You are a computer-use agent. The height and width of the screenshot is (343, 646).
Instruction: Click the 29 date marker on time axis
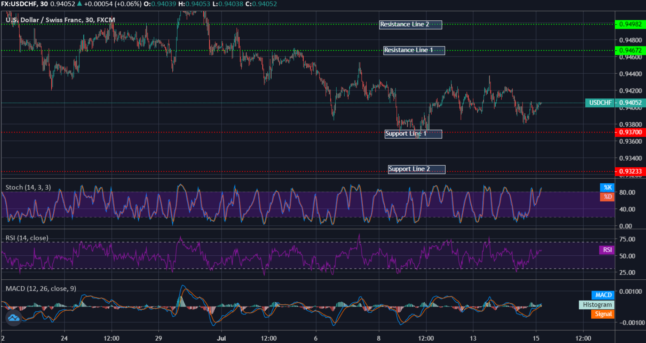click(158, 338)
